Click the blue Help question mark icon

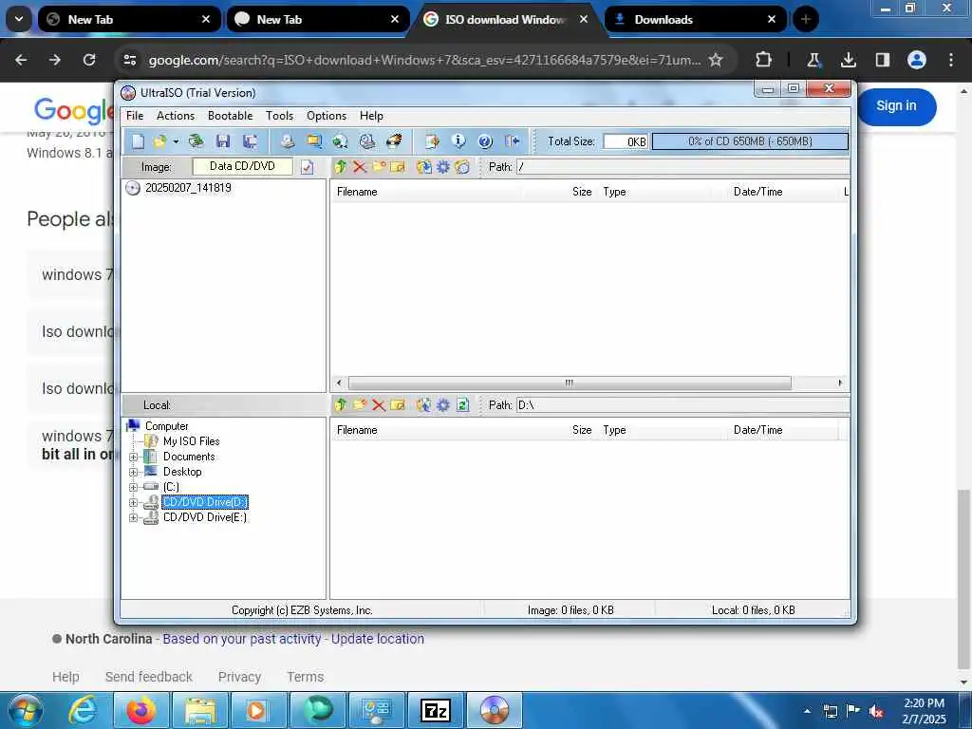[485, 141]
